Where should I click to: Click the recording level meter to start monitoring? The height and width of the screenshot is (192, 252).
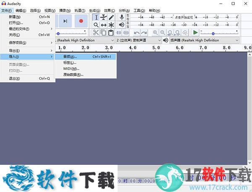pos(184,17)
